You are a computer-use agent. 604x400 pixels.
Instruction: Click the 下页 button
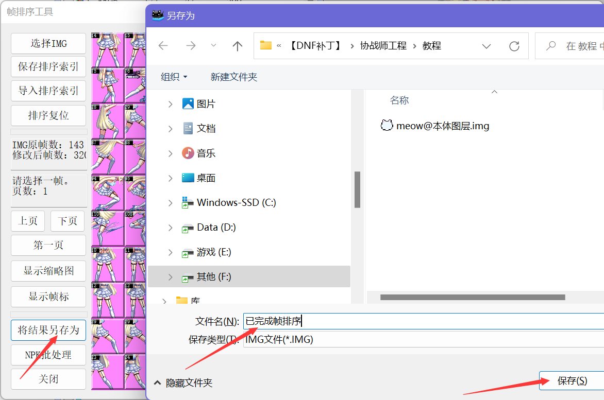[x=68, y=221]
